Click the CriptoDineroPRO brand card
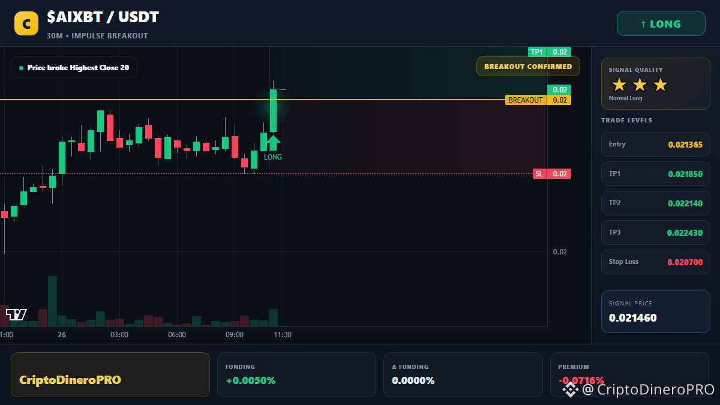The image size is (720, 405). pyautogui.click(x=110, y=374)
